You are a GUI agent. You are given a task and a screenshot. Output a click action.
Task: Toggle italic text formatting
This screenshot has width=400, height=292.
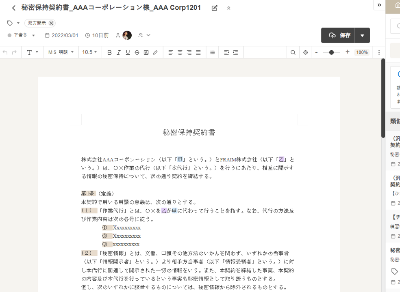pos(119,52)
